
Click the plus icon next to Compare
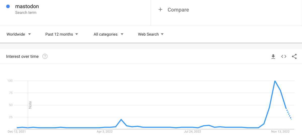[160, 10]
